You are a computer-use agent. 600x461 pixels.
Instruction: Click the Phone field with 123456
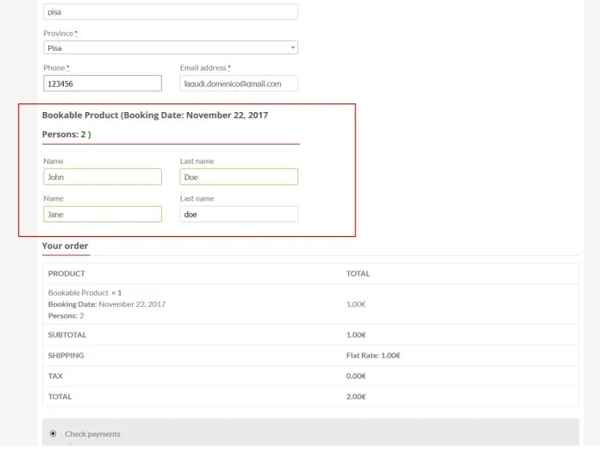102,84
